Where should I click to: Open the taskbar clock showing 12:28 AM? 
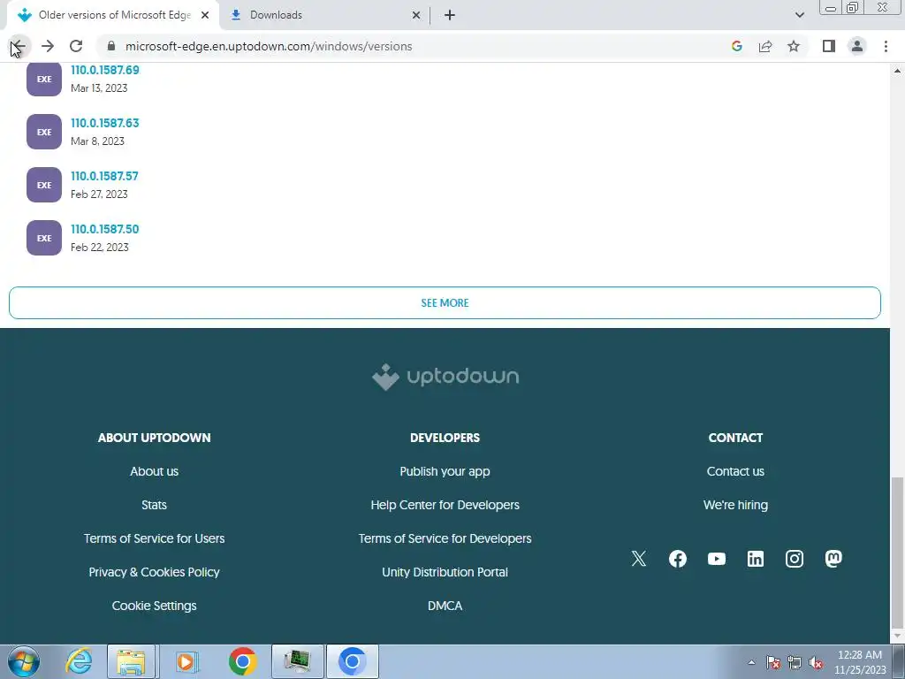[x=860, y=662]
